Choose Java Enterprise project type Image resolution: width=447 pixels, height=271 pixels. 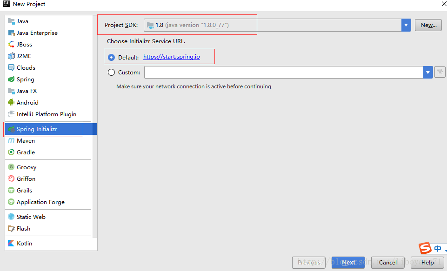pyautogui.click(x=49, y=33)
